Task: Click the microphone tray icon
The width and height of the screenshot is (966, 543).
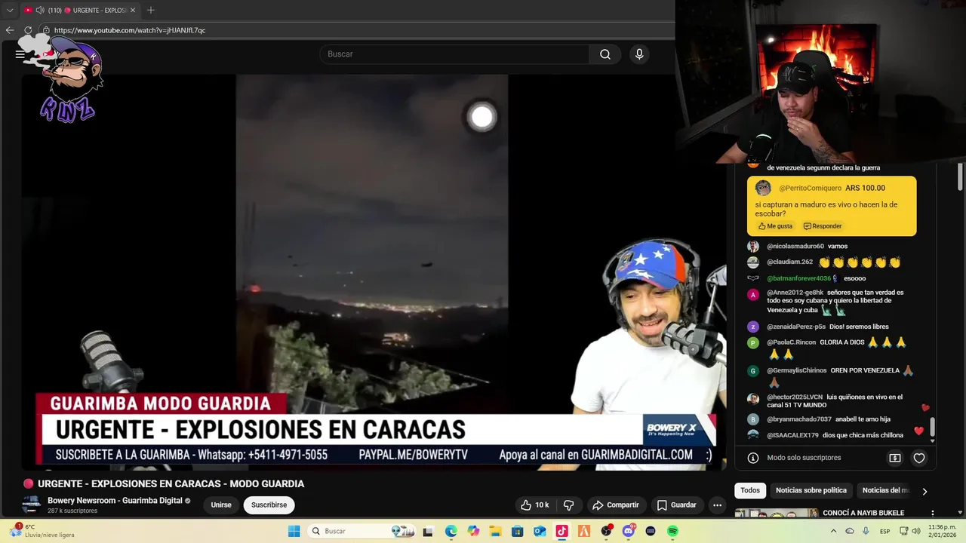Action: 866,531
